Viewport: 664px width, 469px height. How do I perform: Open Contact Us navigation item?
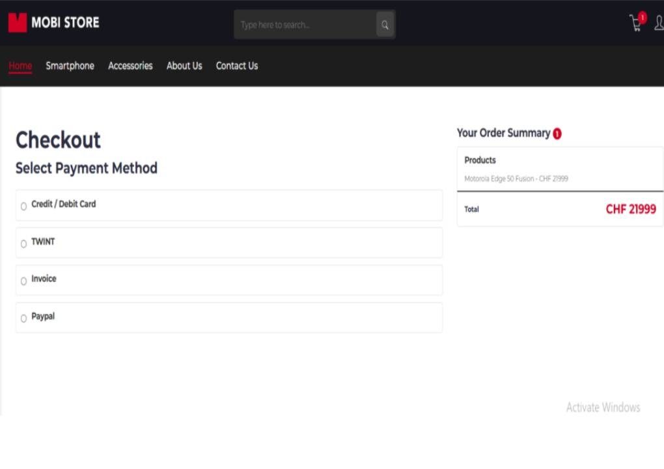(x=237, y=66)
